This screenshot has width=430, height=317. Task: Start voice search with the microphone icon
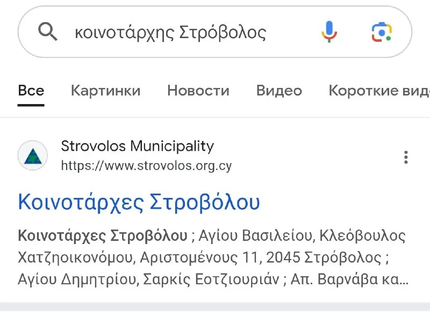pos(329,32)
